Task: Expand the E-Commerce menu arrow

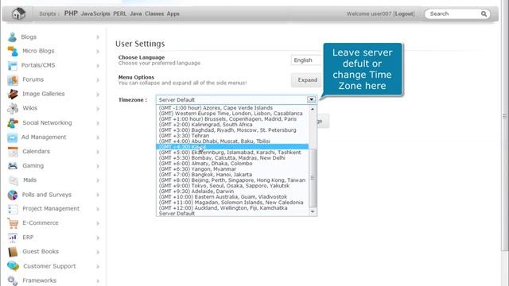Action: pyautogui.click(x=98, y=223)
